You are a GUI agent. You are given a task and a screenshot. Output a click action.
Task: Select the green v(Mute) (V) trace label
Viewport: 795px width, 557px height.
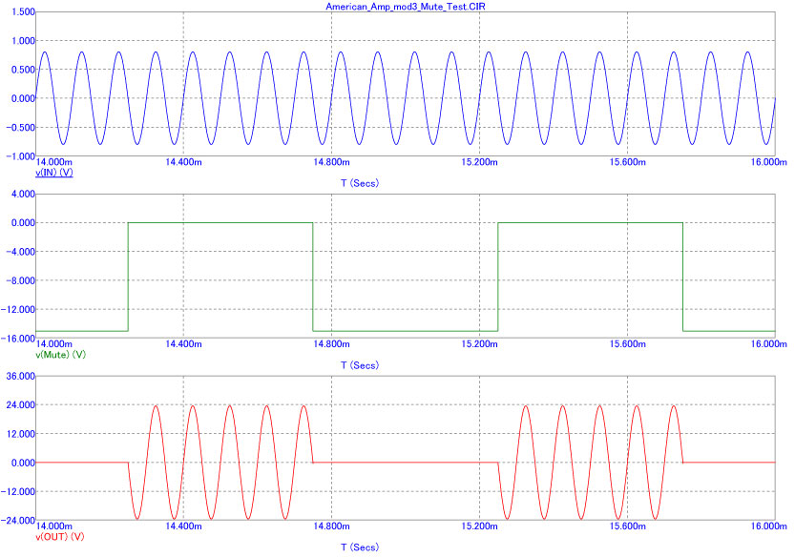[x=61, y=354]
